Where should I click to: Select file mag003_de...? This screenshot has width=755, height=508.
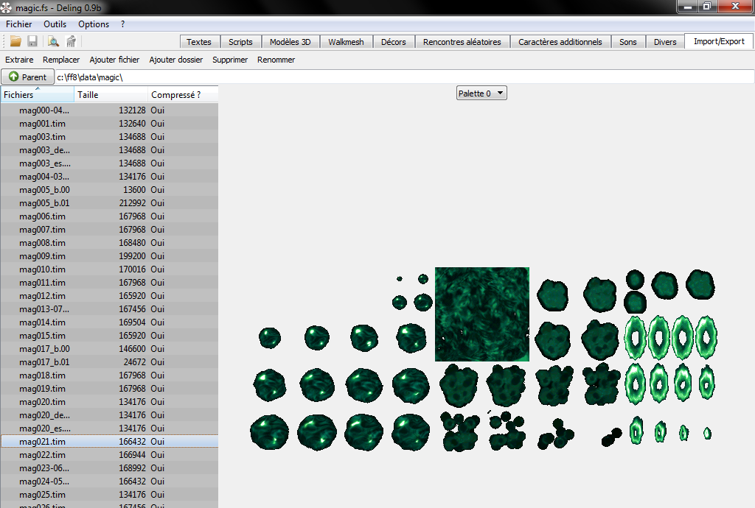(x=109, y=150)
